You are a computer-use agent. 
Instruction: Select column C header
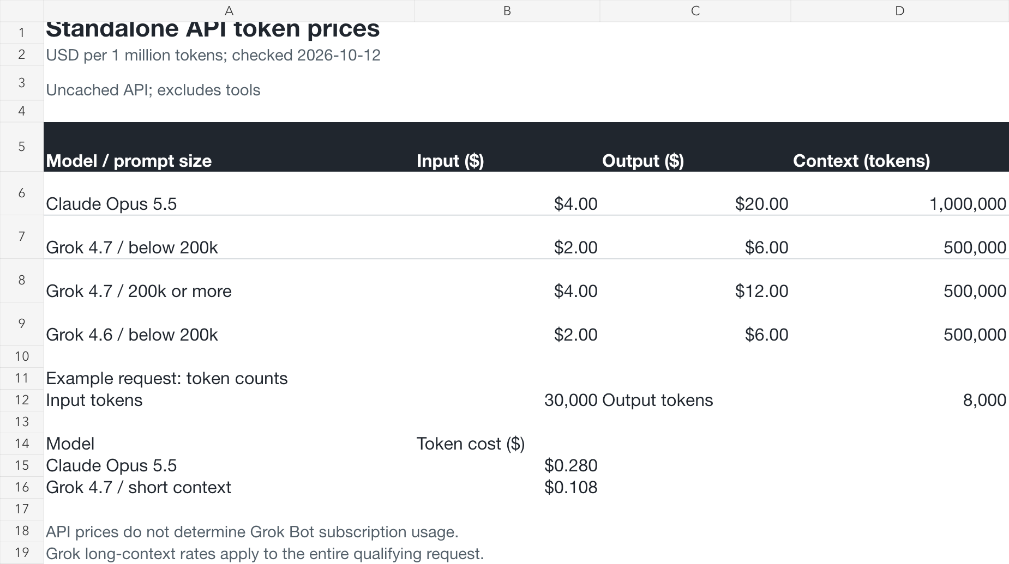point(695,11)
